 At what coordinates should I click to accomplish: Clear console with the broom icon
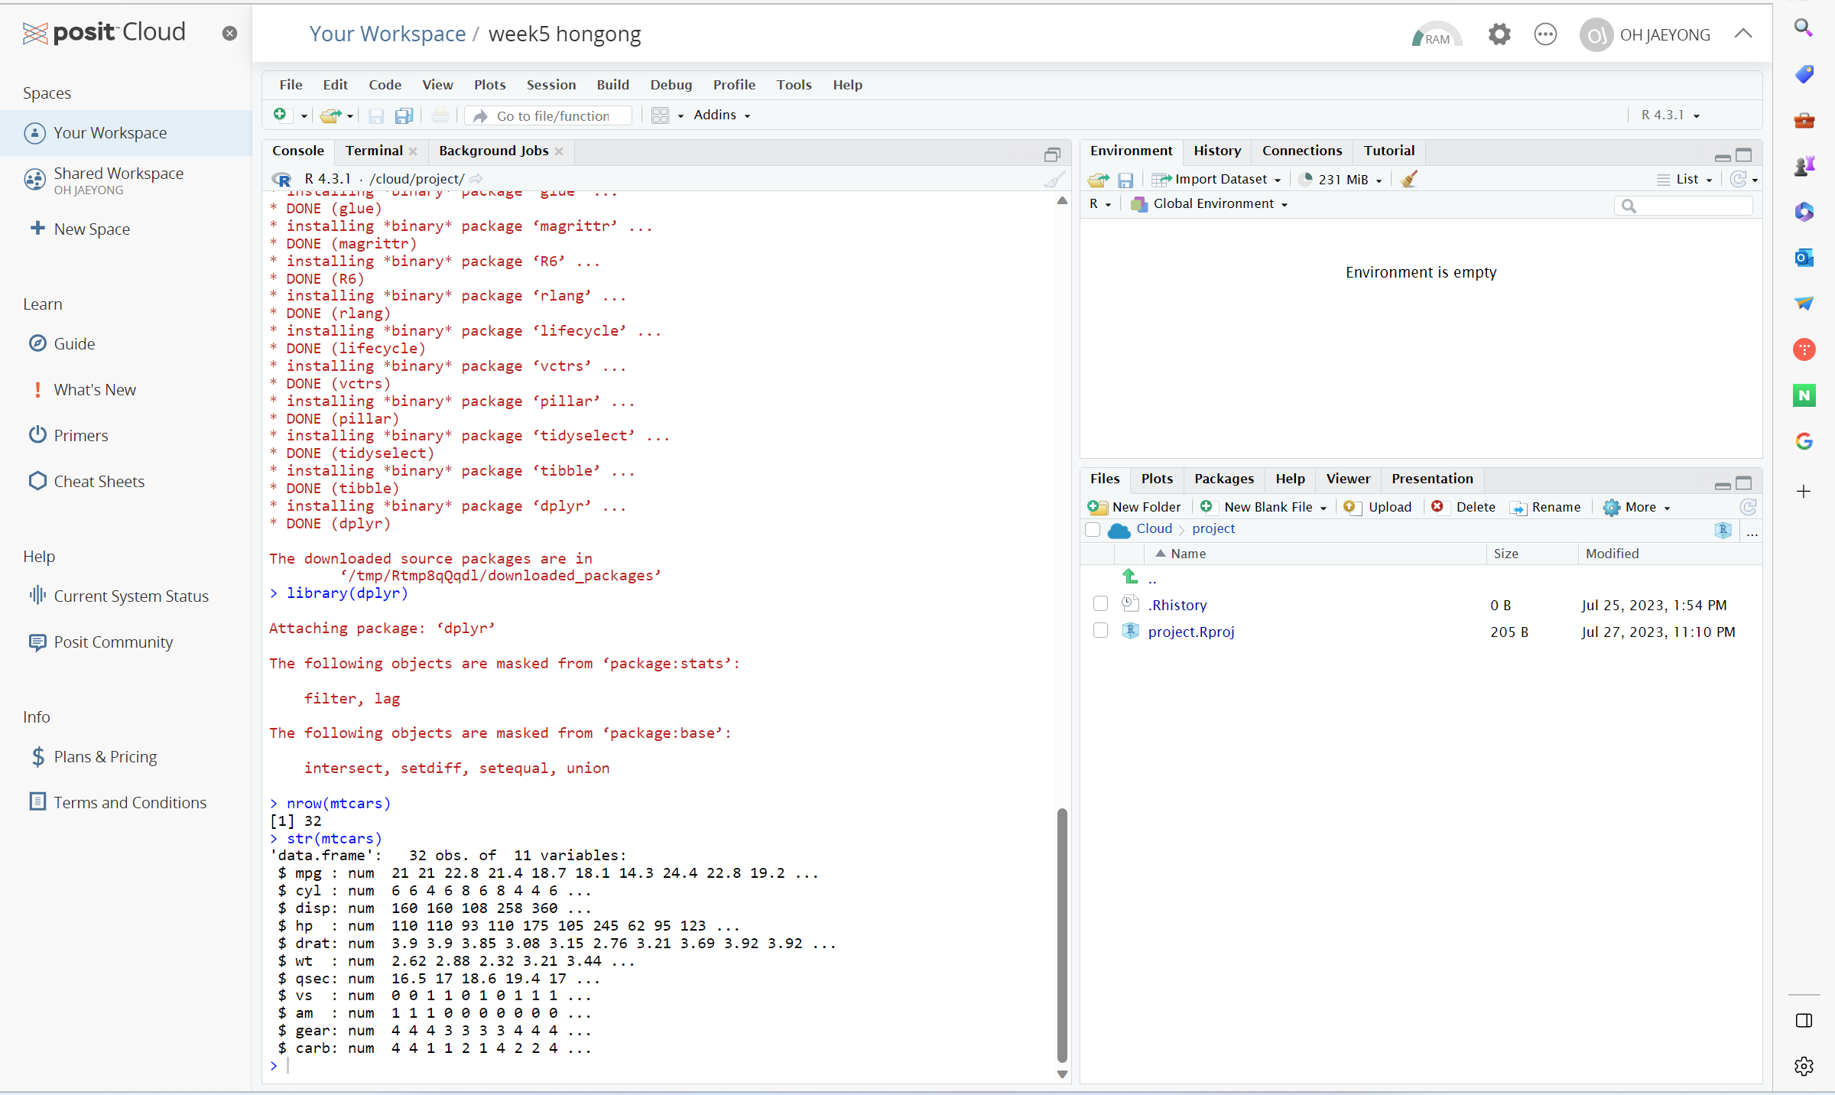point(1054,180)
